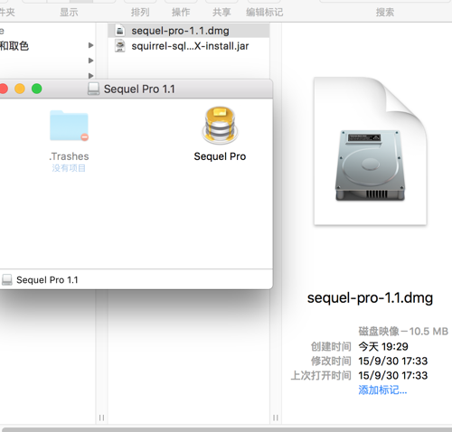Select the squirrel-sql...X-install.jar file
This screenshot has height=432, width=452.
pyautogui.click(x=189, y=46)
